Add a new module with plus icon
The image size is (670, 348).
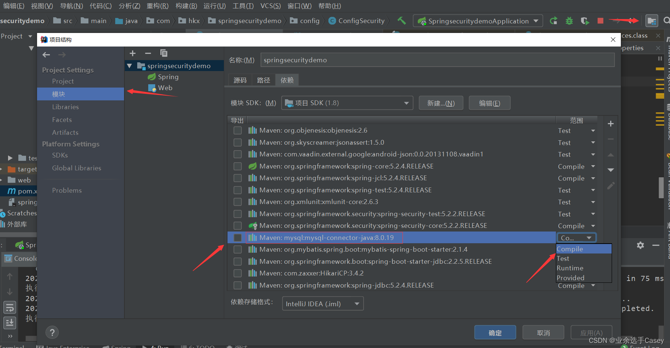pos(133,53)
